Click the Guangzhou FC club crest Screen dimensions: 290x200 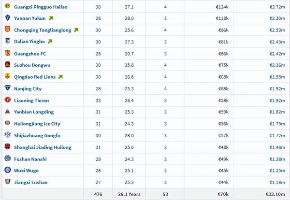tap(7, 54)
